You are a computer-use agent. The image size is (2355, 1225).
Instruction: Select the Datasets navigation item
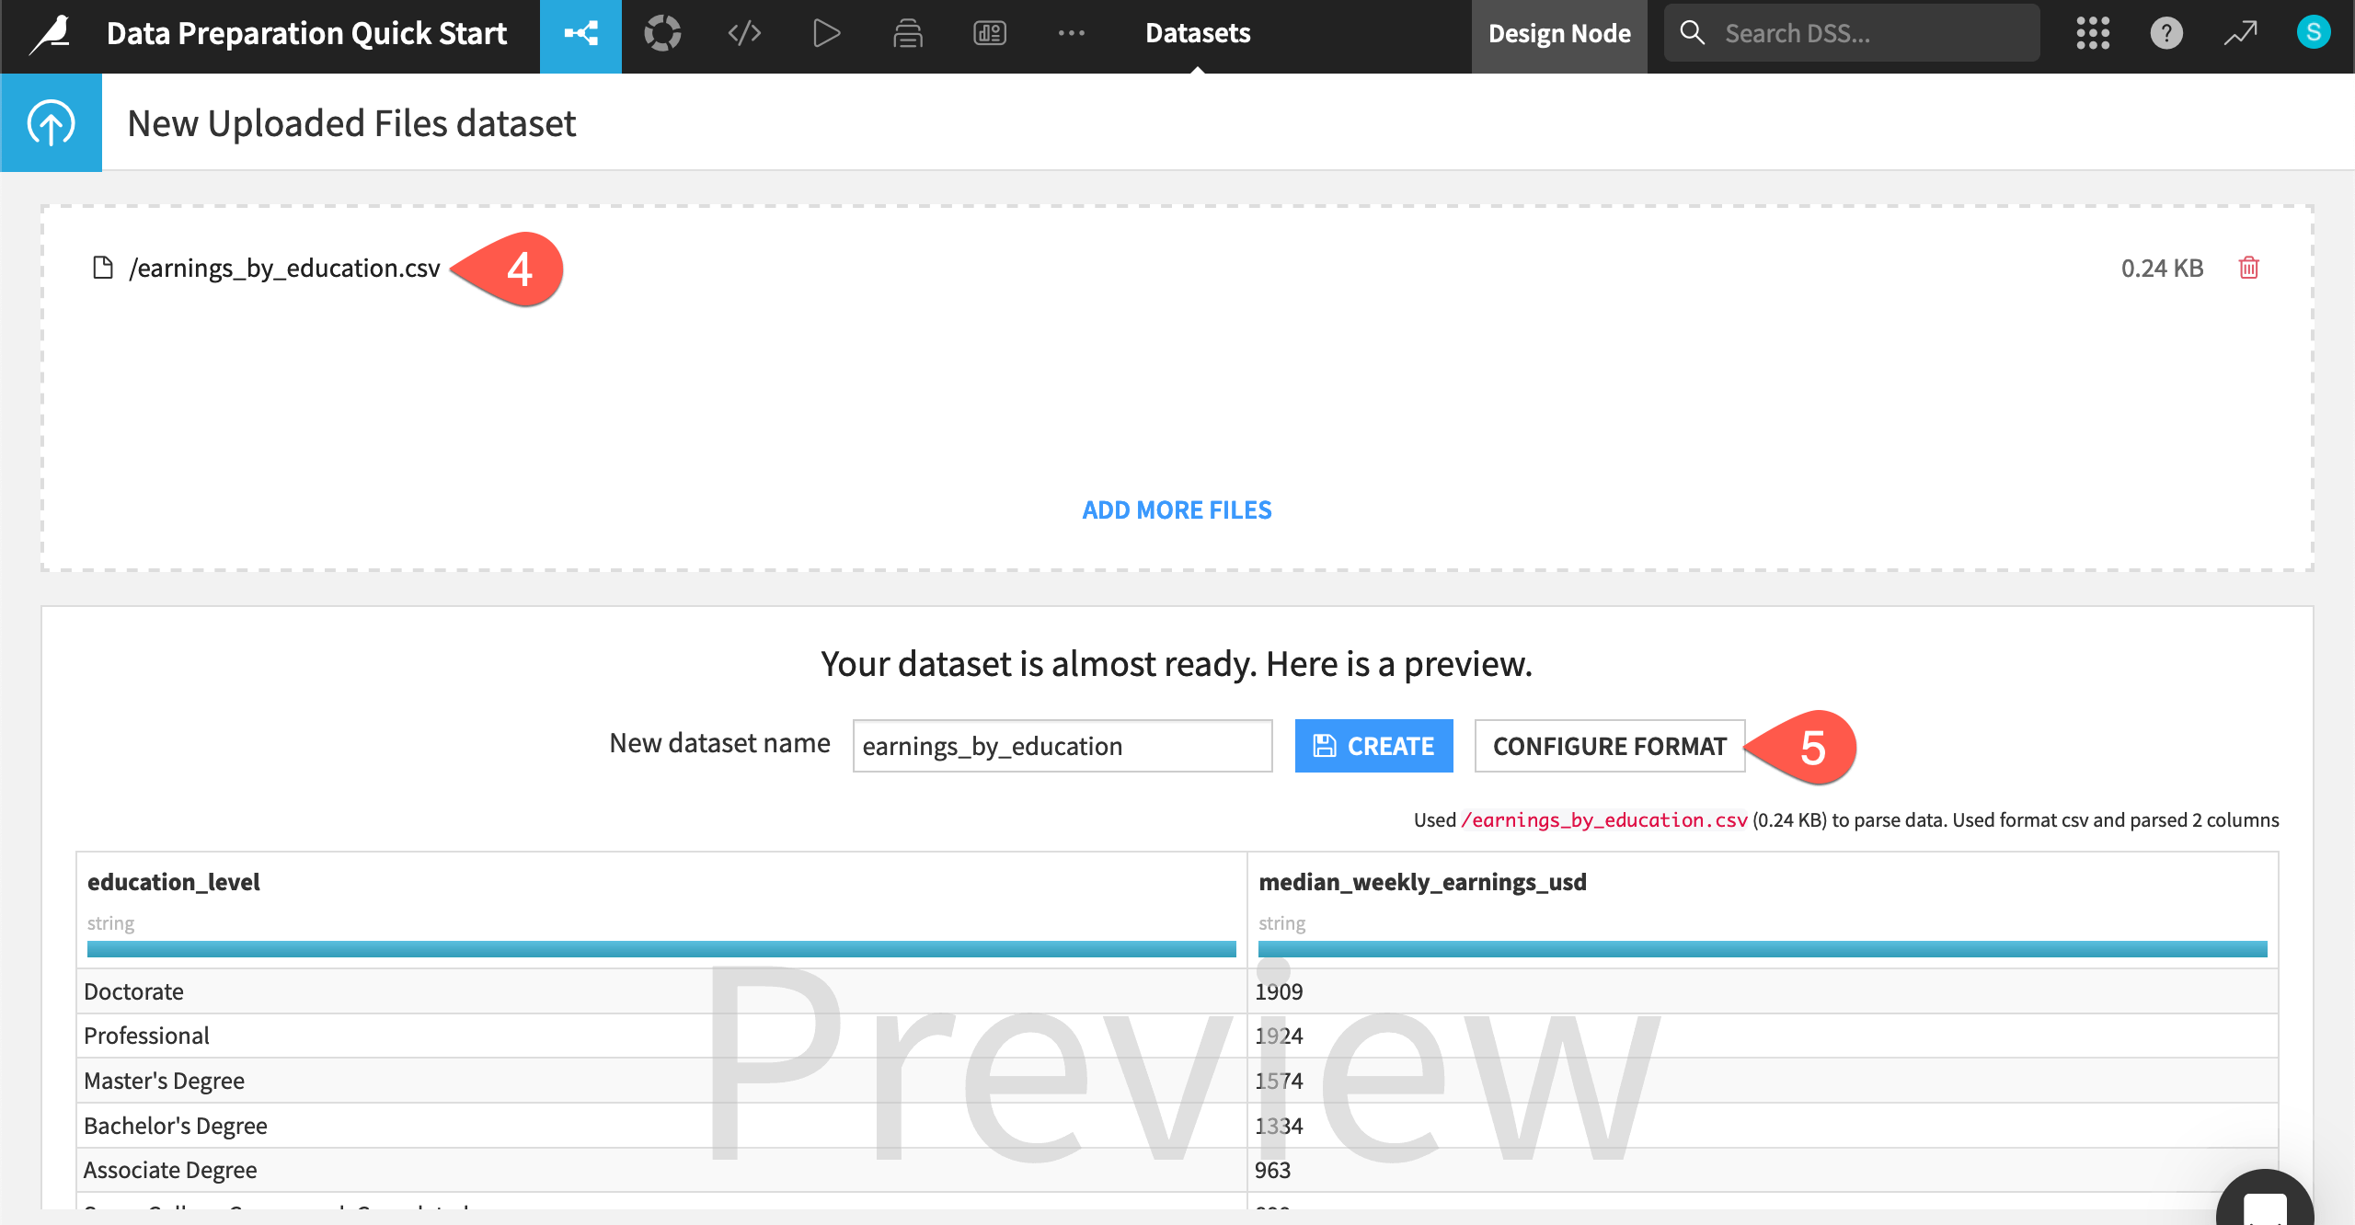1198,34
